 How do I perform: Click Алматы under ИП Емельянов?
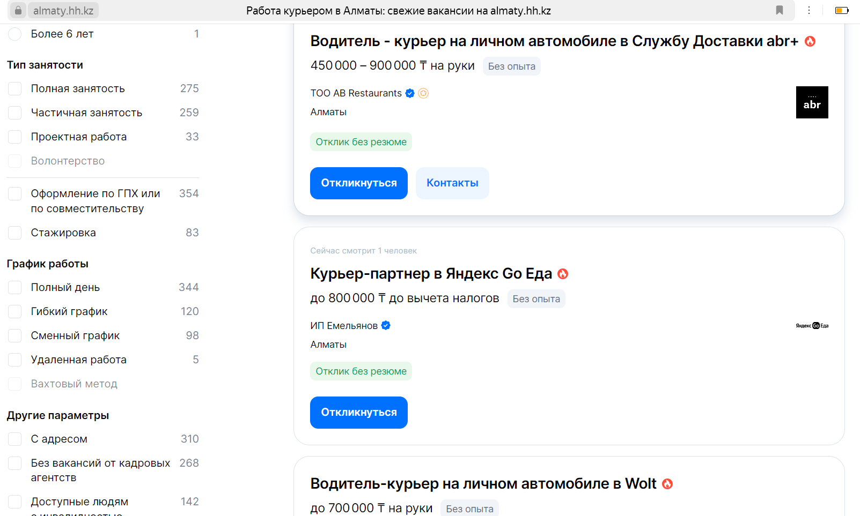tap(328, 345)
